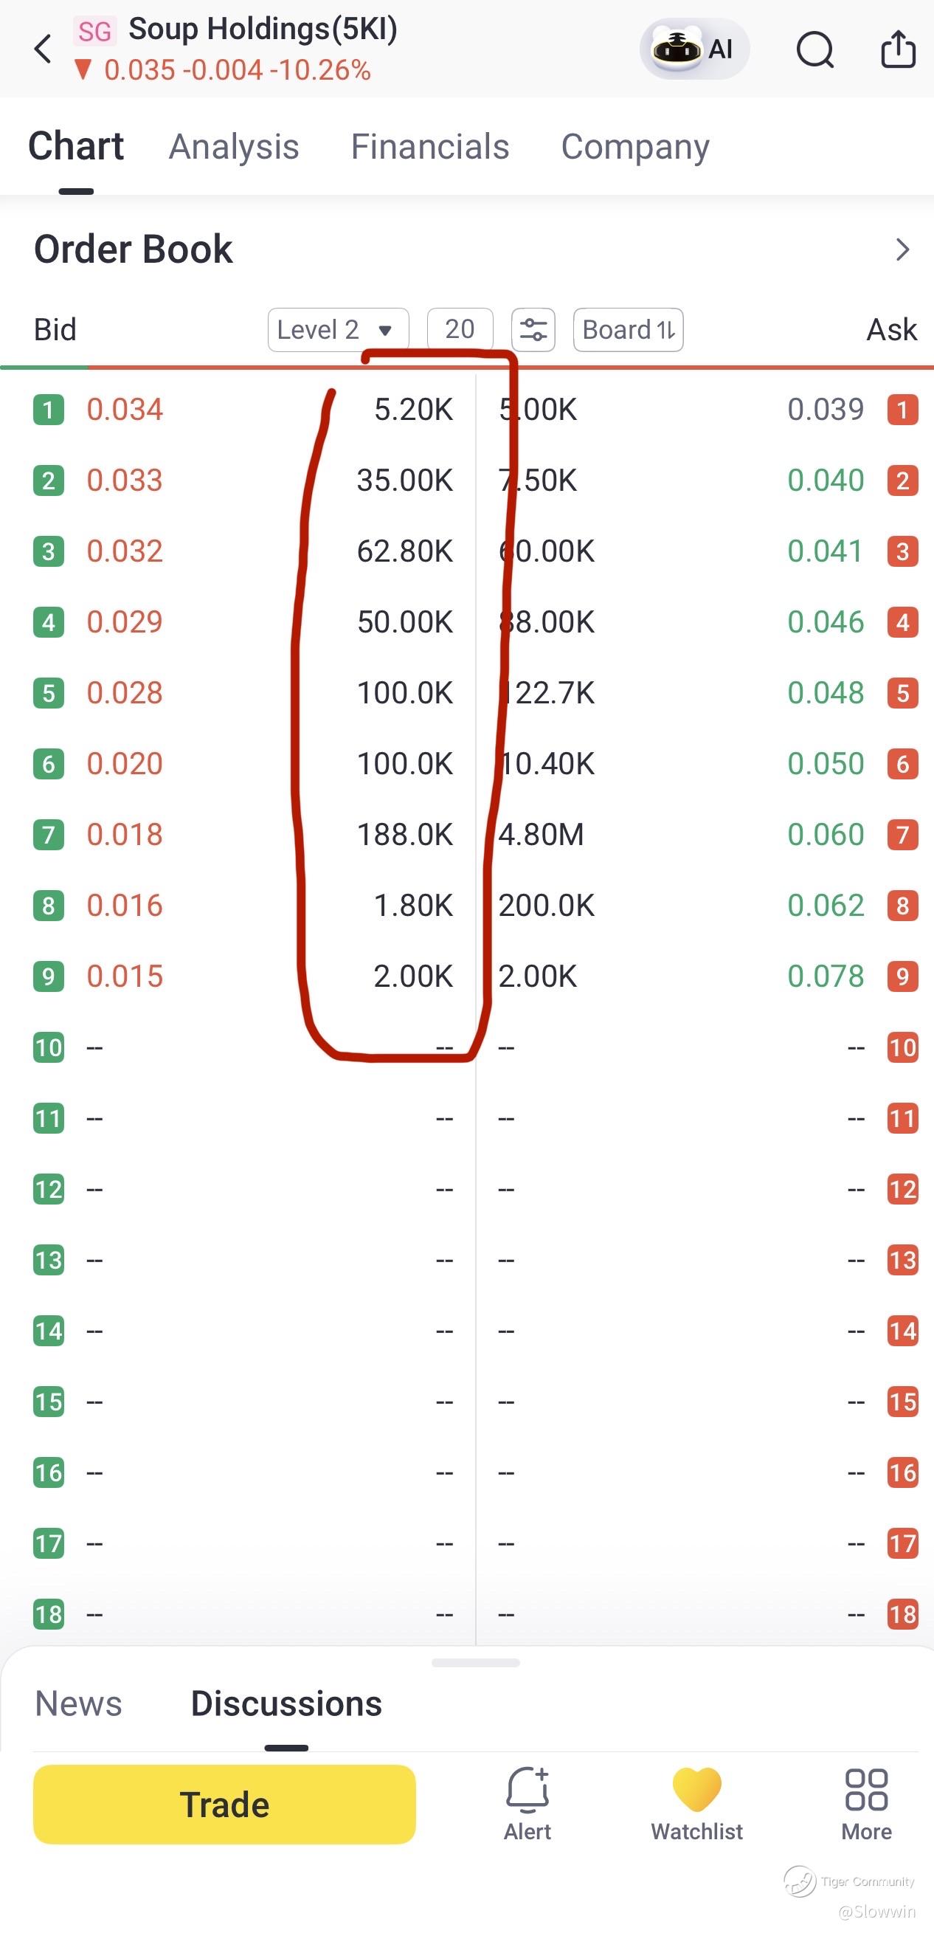
Task: Switch to the Analysis tab
Action: point(234,146)
